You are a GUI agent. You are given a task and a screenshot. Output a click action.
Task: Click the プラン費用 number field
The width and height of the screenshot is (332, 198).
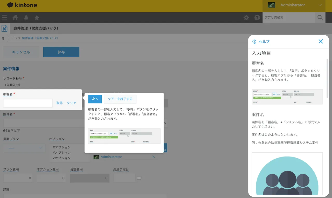(18, 178)
